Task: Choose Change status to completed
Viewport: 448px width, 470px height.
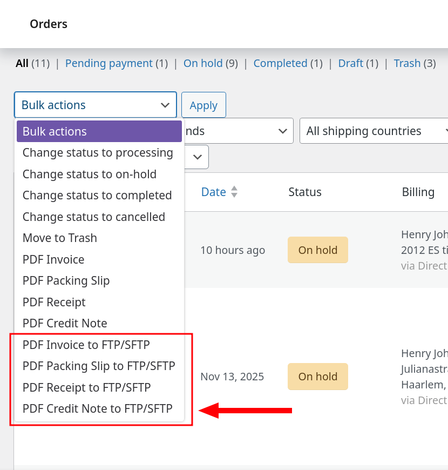Action: click(x=97, y=196)
